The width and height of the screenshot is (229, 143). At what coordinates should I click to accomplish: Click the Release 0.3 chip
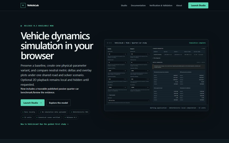(71, 117)
